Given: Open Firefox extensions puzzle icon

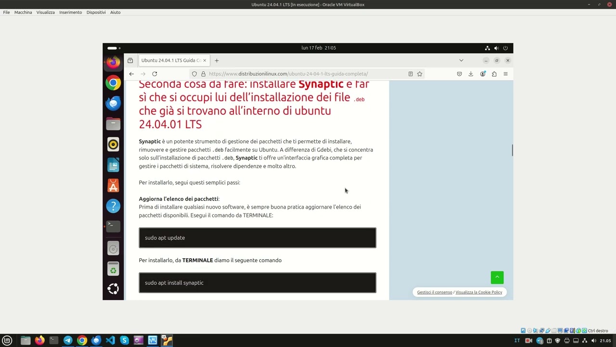Looking at the screenshot, I should (x=494, y=74).
